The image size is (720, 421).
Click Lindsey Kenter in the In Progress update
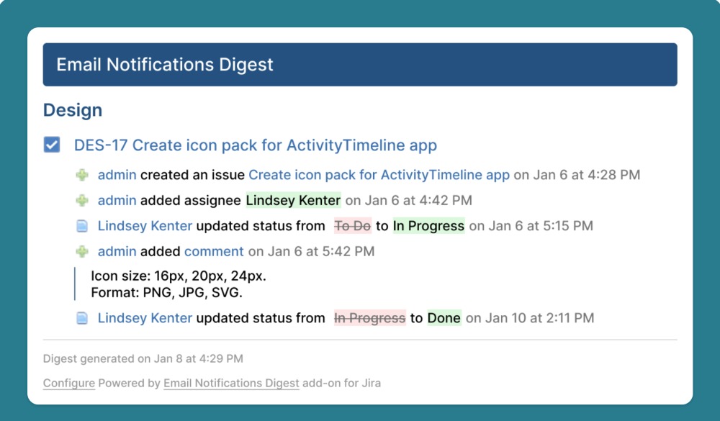[144, 225]
